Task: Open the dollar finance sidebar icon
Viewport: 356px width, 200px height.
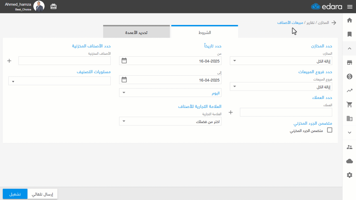Action: coord(350,76)
